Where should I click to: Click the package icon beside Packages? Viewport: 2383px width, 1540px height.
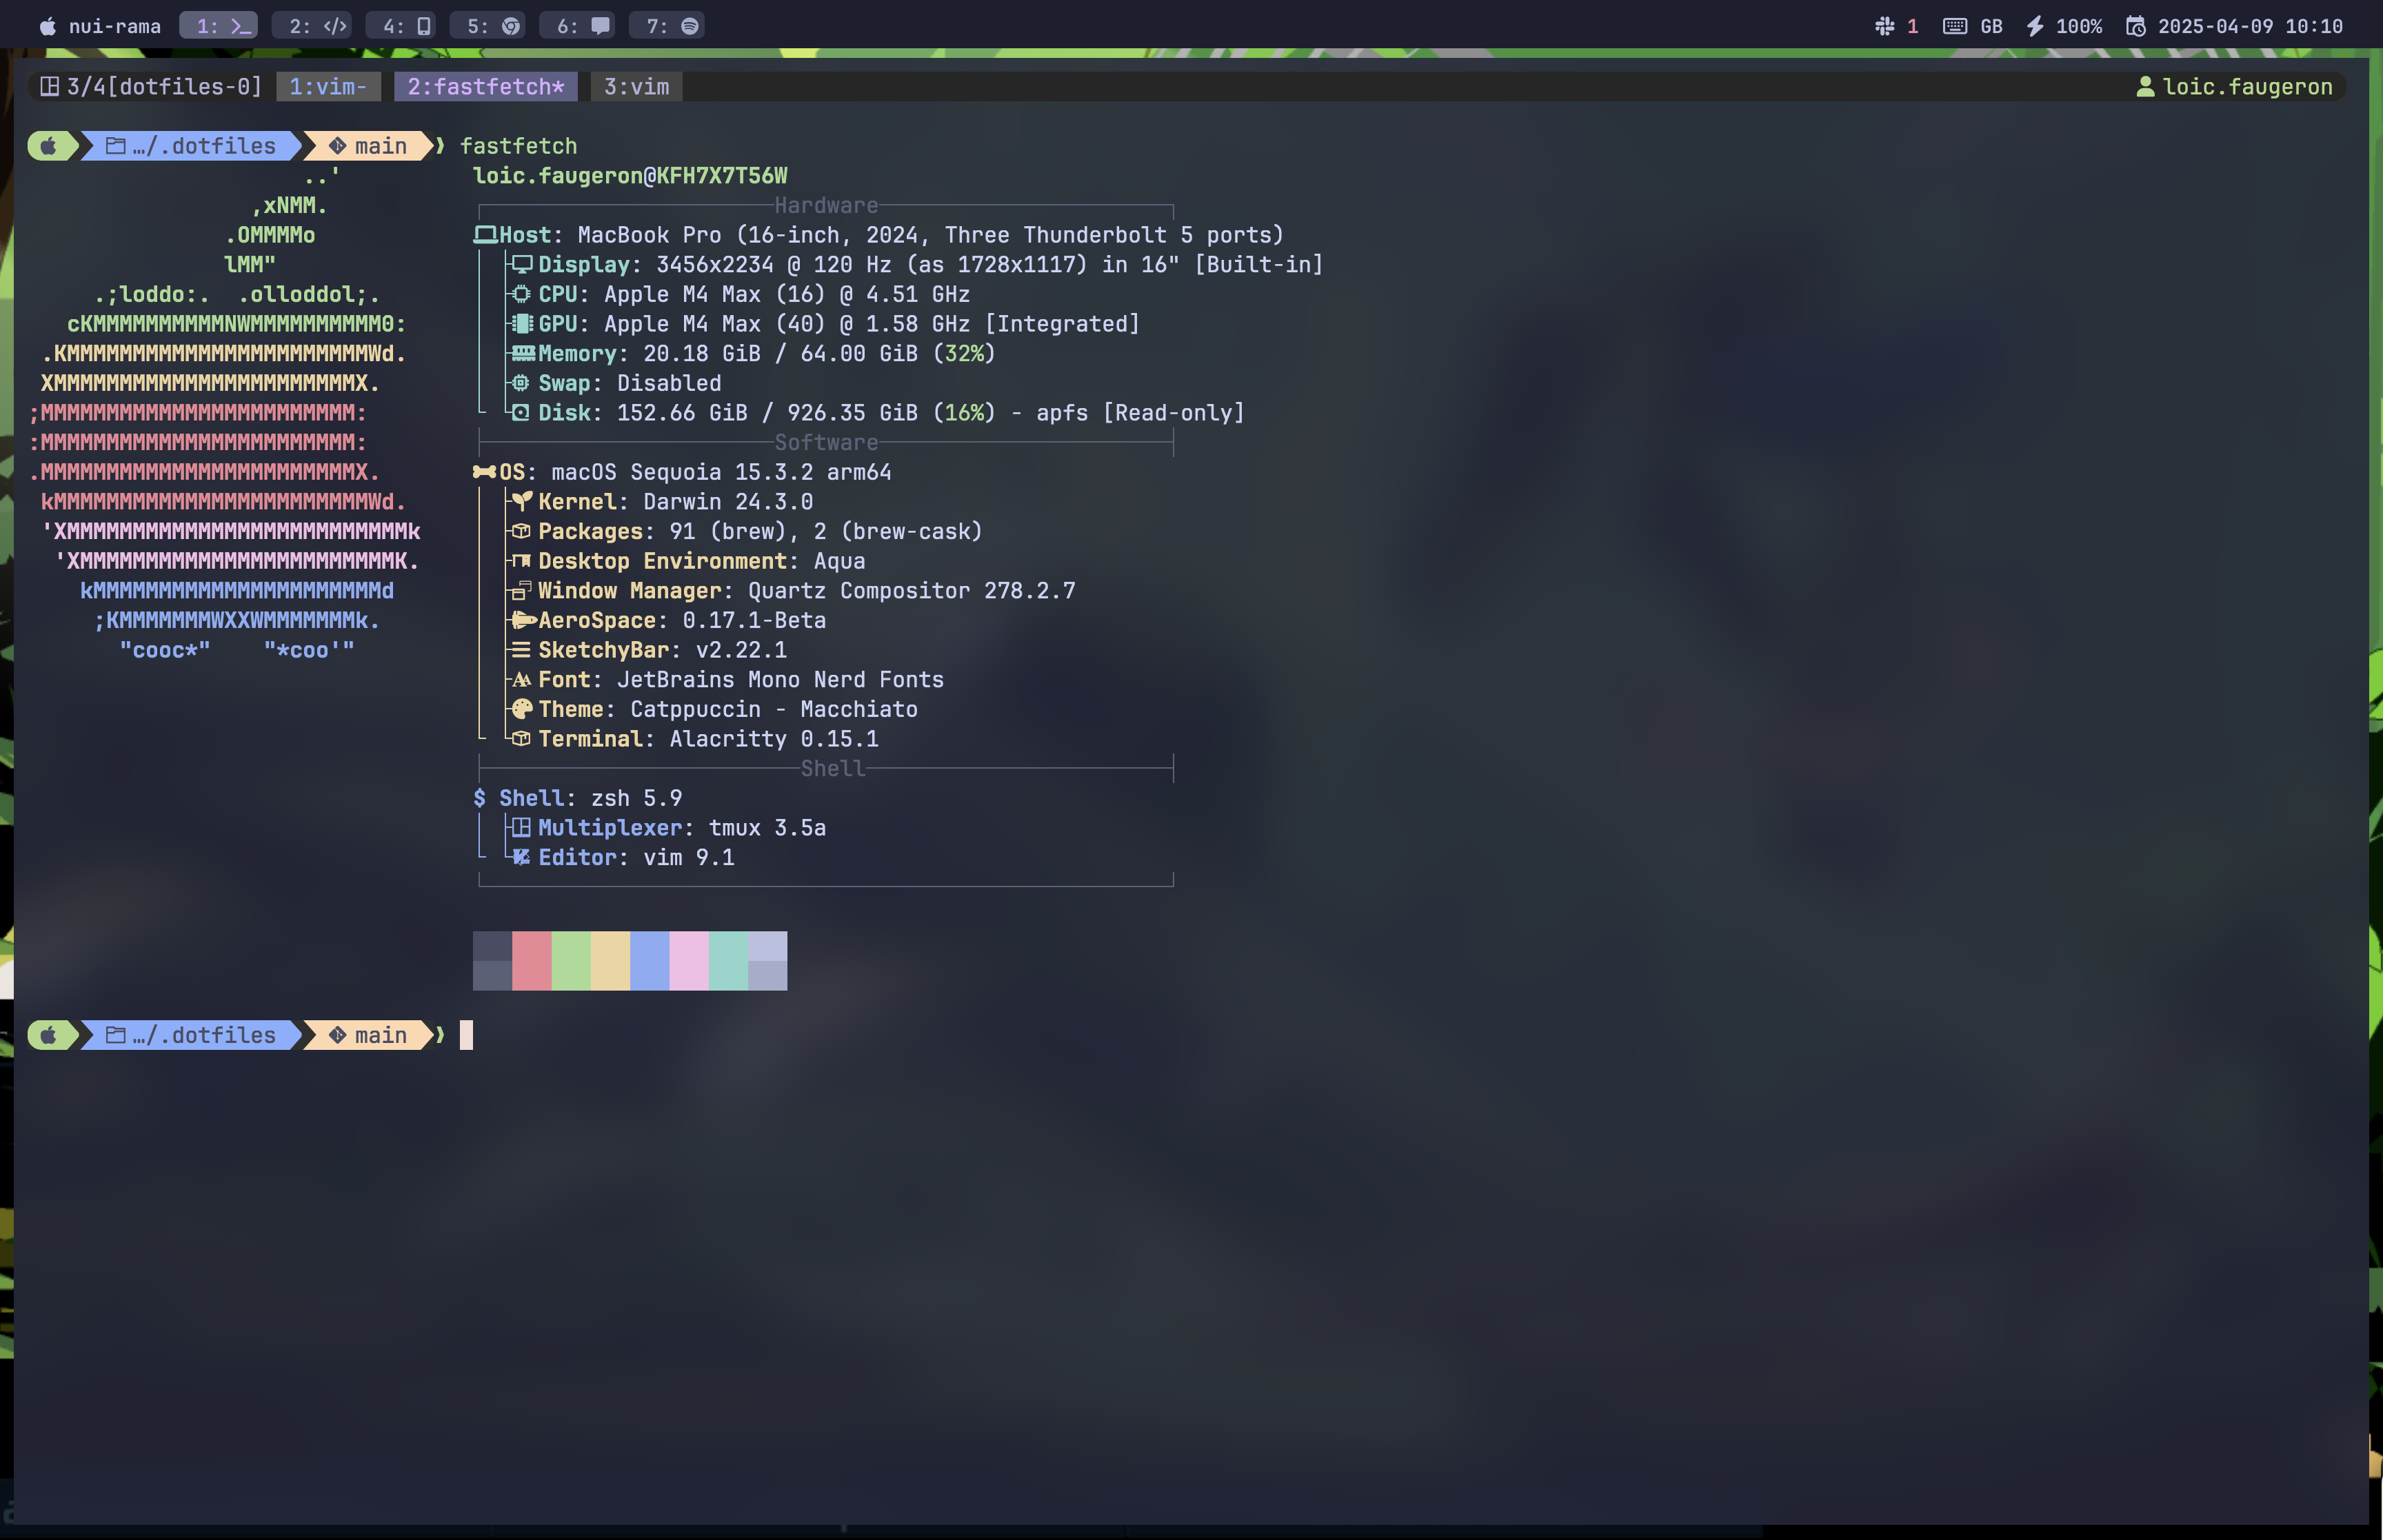pos(521,531)
